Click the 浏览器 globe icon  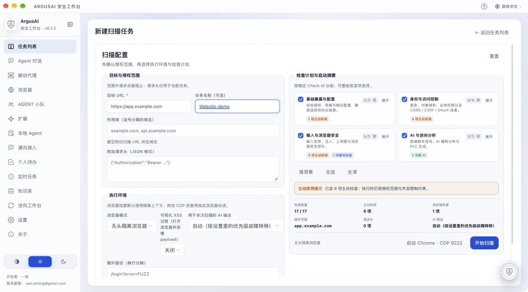(x=11, y=89)
